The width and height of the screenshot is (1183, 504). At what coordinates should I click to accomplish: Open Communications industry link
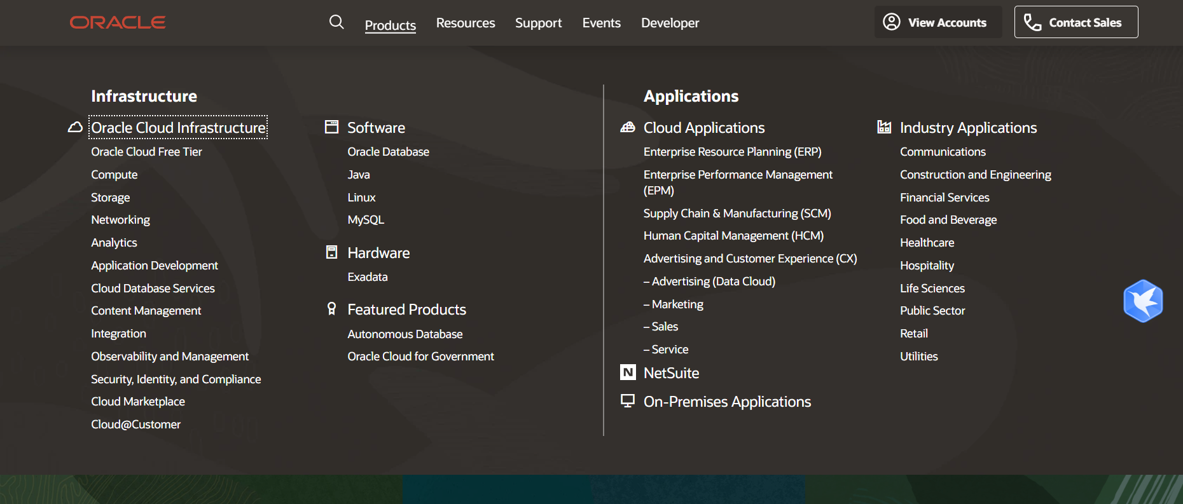[943, 152]
